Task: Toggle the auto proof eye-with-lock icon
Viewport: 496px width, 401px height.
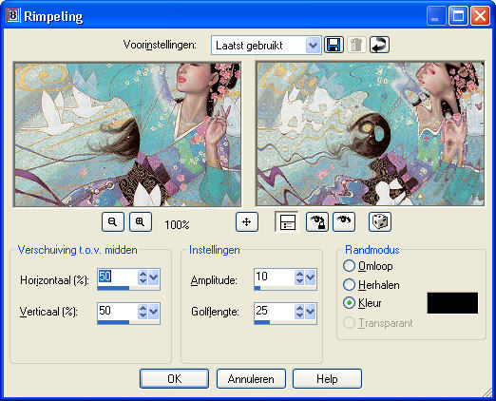Action: (x=317, y=221)
